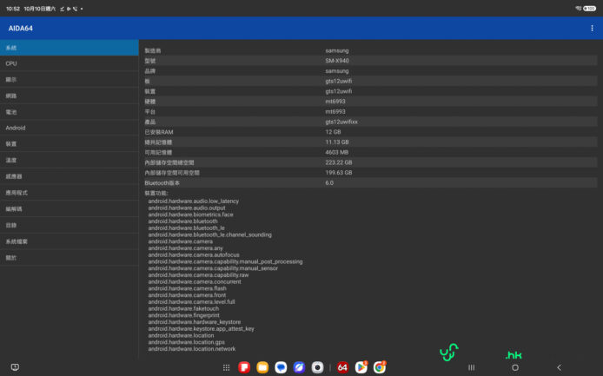
Task: Open the Android sidebar section
Action: pyautogui.click(x=70, y=128)
